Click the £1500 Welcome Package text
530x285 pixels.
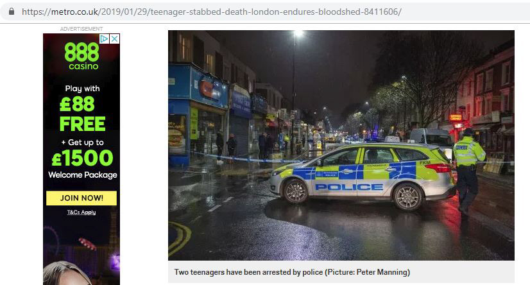[x=83, y=164]
